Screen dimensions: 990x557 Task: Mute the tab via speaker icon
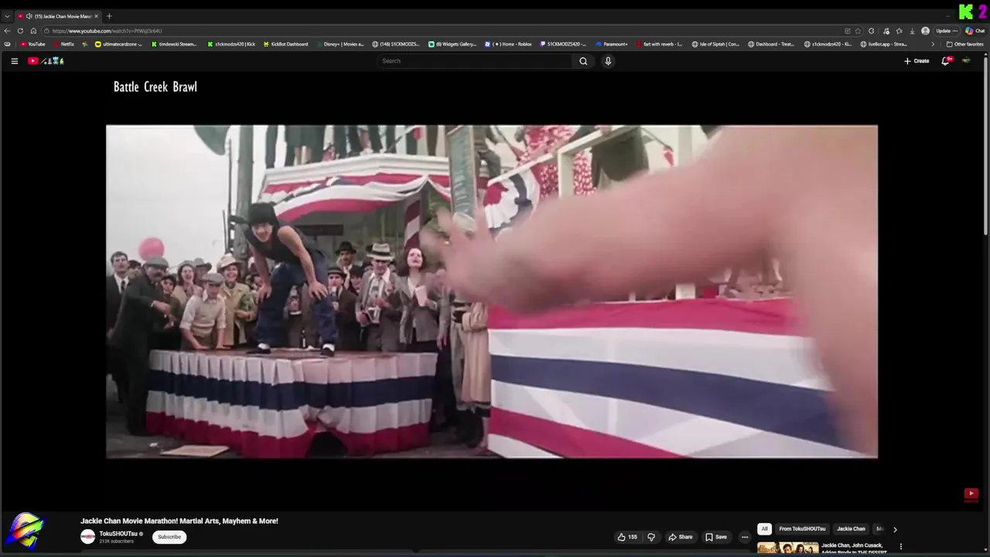point(29,16)
